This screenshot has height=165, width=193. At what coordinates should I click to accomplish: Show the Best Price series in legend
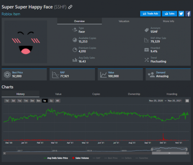pyautogui.click(x=111, y=158)
